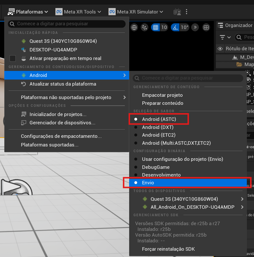Click the multi-user session TV icon

pos(177,12)
